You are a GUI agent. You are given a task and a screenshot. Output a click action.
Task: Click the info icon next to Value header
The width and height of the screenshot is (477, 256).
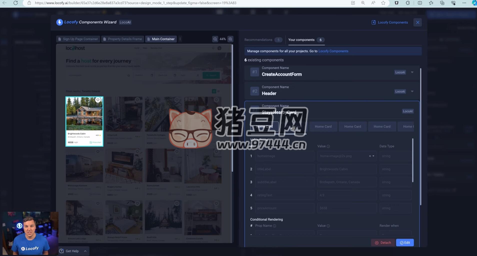(328, 146)
